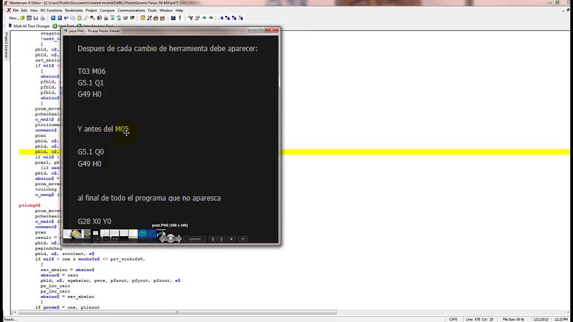Click the first blue Undo arrow icon
Viewport: 573px width, 322px height.
[53, 18]
